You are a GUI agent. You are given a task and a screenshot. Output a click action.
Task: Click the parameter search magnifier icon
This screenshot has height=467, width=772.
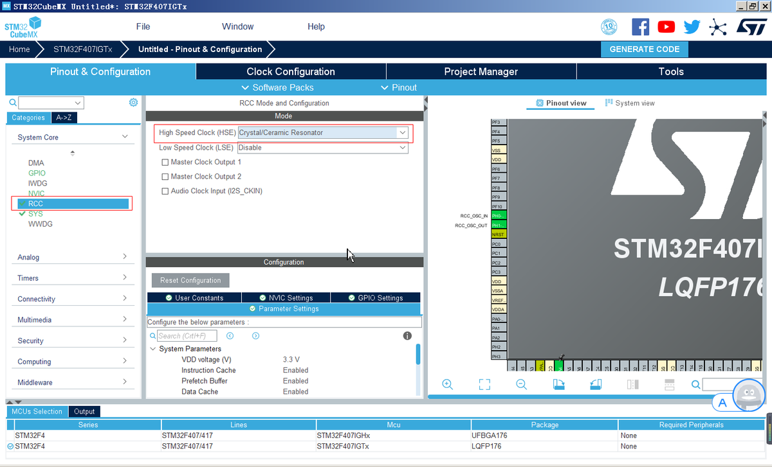152,336
